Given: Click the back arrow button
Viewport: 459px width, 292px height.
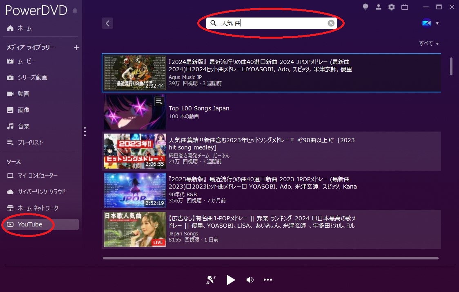Looking at the screenshot, I should coord(107,23).
